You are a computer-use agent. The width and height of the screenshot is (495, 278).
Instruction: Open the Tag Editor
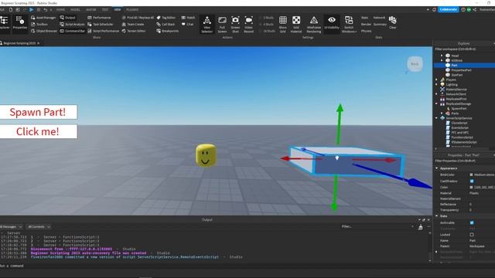click(166, 18)
